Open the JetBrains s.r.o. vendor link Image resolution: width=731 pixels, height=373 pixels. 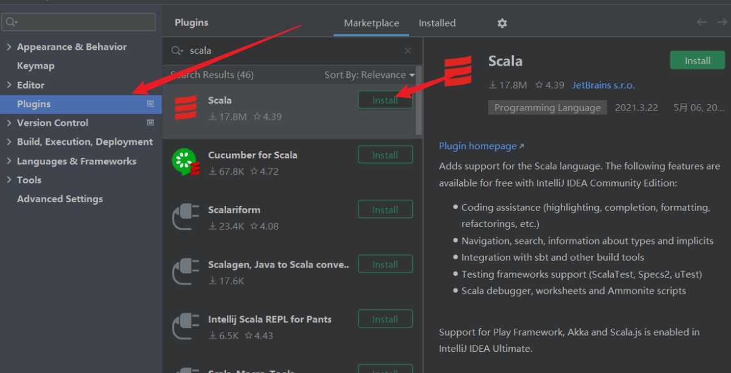(603, 85)
